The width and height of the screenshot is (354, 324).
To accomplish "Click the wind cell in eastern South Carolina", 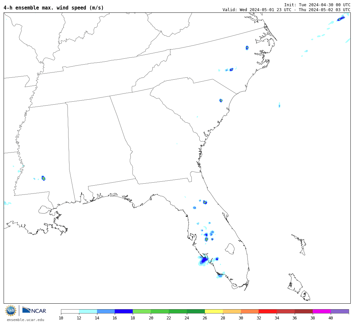I will (221, 101).
